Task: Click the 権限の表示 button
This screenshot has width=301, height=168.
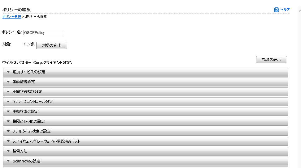Action: [x=271, y=60]
